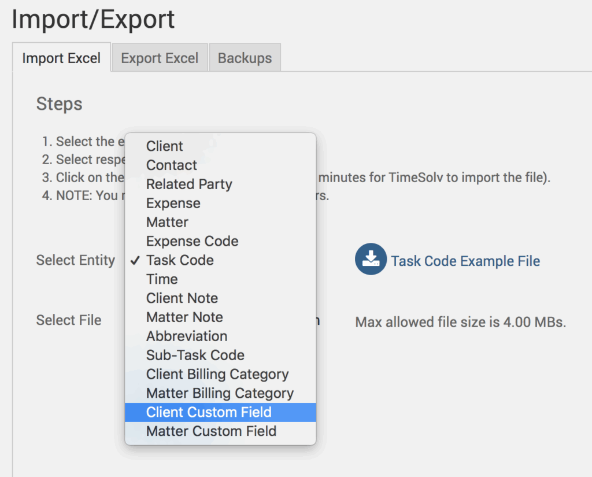
Task: Select highlighted Client Custom Field option
Action: [209, 412]
